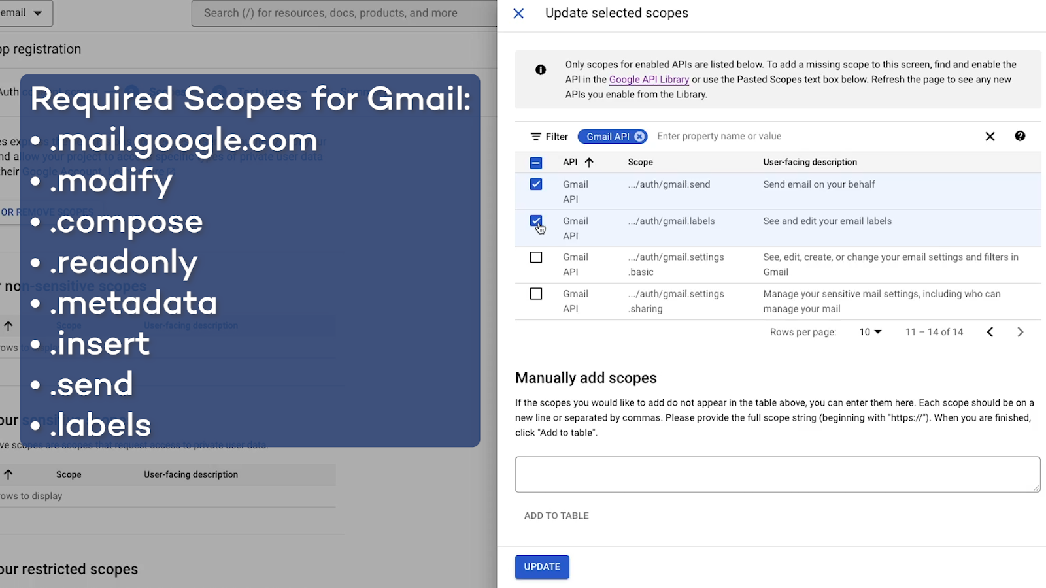Click the Filter list icon
Viewport: 1046px width, 588px height.
pyautogui.click(x=535, y=137)
